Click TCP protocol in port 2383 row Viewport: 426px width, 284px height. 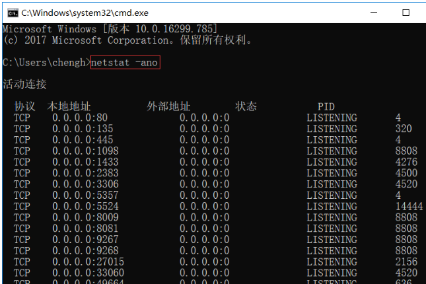tap(22, 173)
